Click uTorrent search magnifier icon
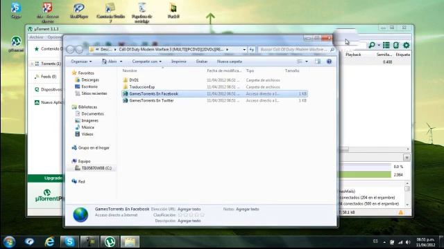The image size is (444, 249). (372, 45)
